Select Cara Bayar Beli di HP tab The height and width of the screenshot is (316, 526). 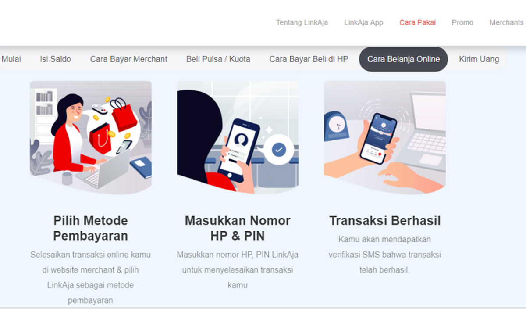[309, 59]
